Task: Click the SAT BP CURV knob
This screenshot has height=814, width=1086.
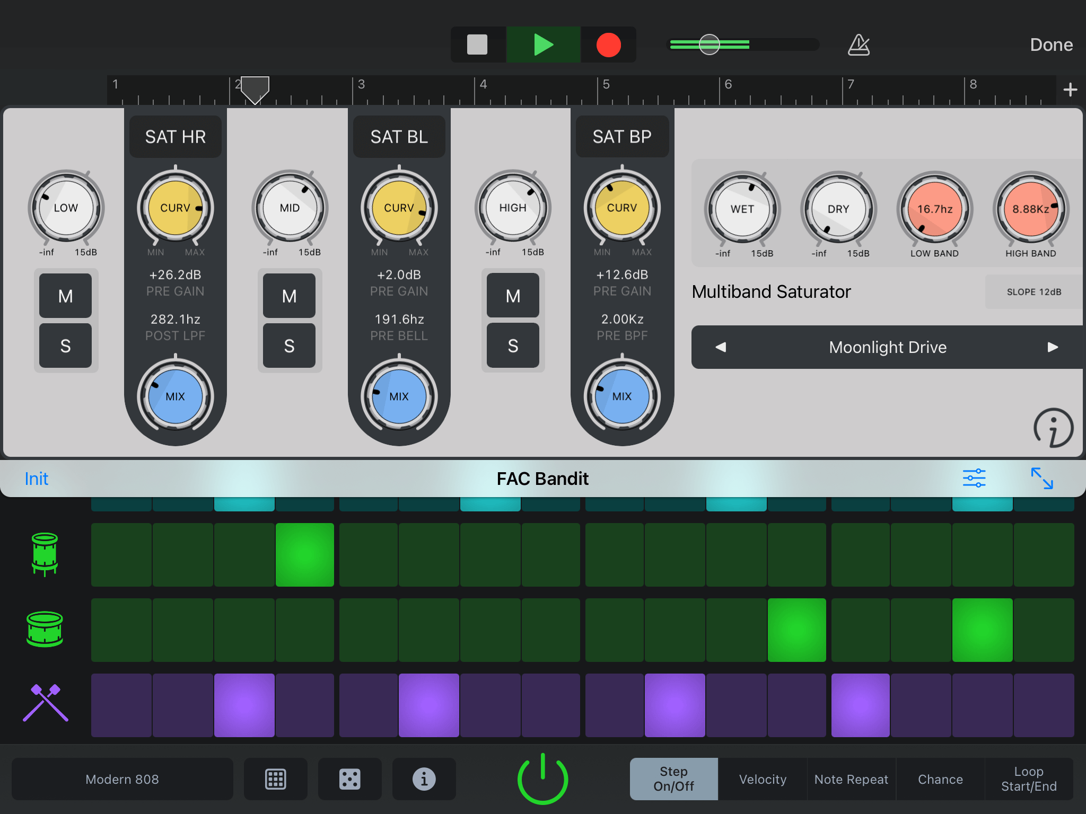Action: click(622, 208)
